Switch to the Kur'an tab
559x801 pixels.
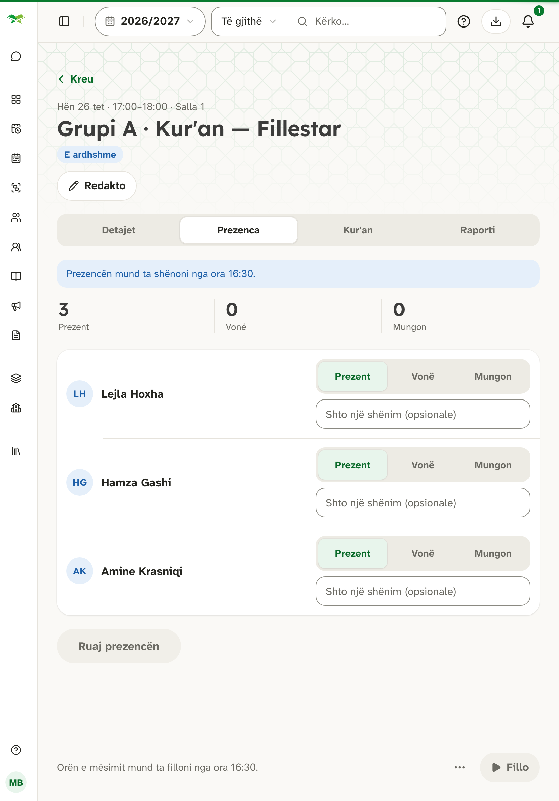pyautogui.click(x=358, y=230)
